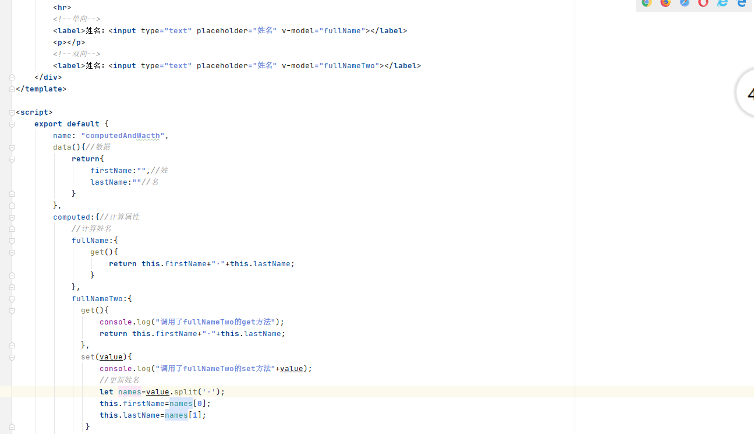
Task: Click console.log of fullNameTwo的set方法
Action: pos(206,368)
